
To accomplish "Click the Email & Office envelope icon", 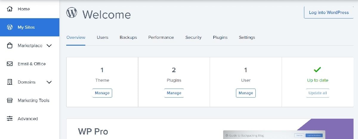I will (x=10, y=64).
